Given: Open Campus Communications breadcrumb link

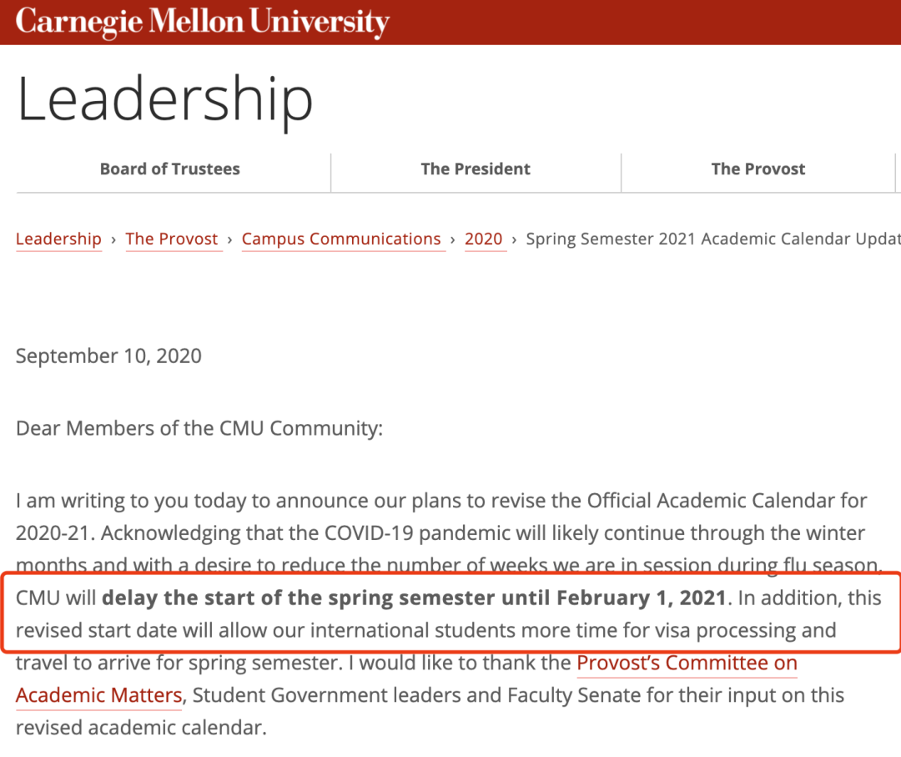Looking at the screenshot, I should click(341, 239).
